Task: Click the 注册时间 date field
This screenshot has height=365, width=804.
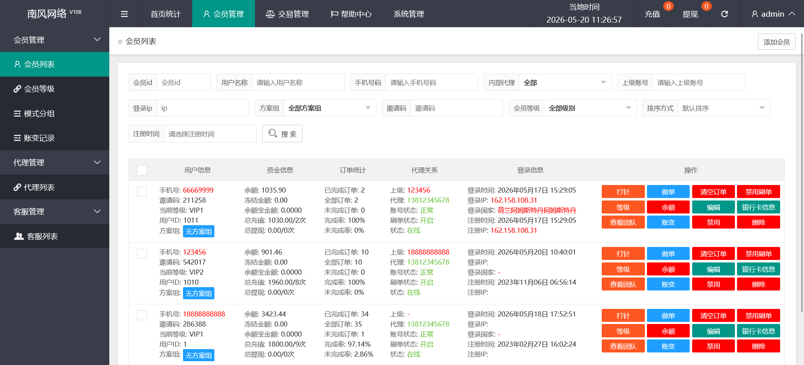Action: [x=210, y=134]
